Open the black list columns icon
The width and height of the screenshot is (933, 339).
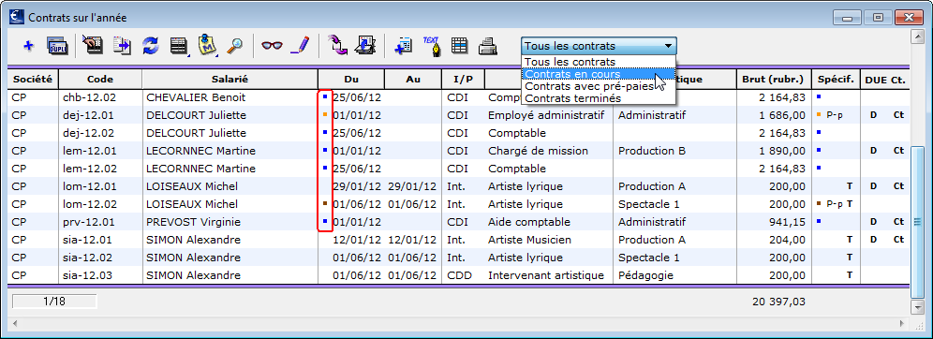pyautogui.click(x=179, y=46)
